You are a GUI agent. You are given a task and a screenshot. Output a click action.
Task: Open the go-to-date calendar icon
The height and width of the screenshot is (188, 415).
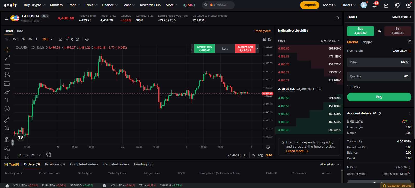(49, 155)
